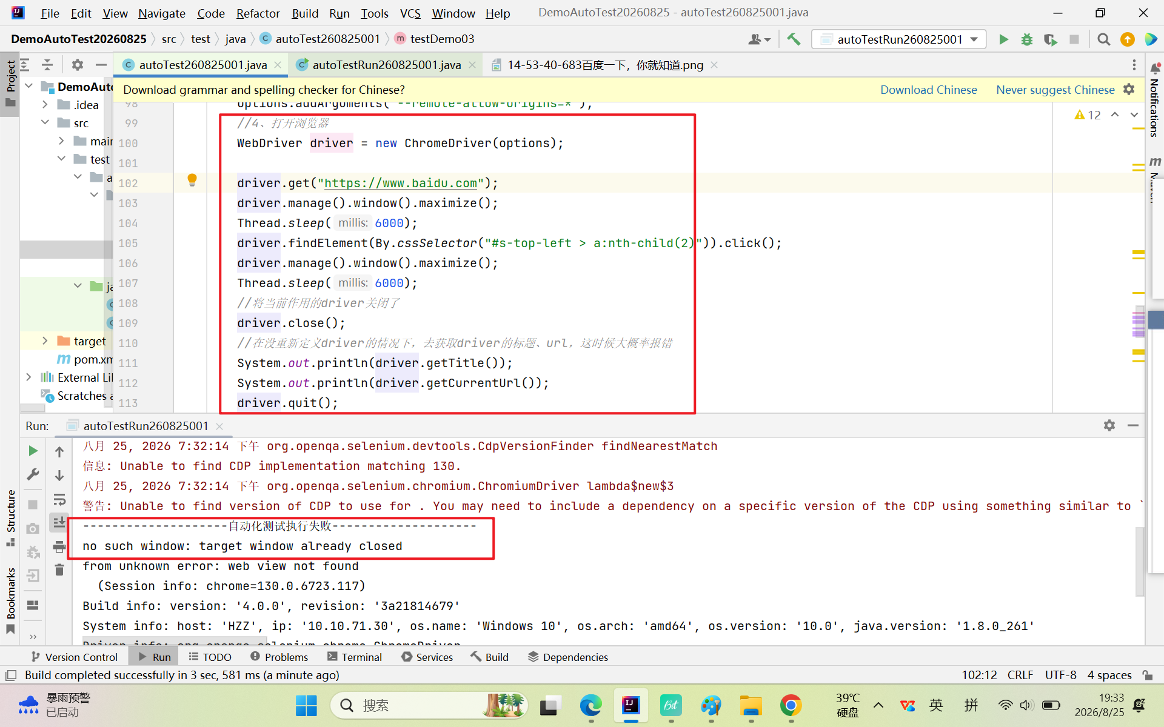Open the VCS menu
This screenshot has height=727, width=1164.
410,13
